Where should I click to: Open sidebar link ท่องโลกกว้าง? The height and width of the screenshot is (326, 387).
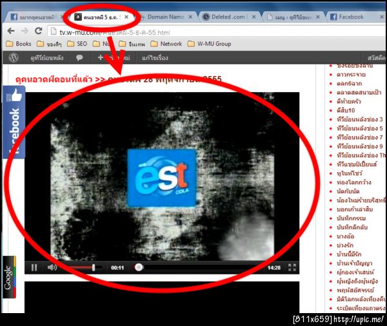(353, 182)
